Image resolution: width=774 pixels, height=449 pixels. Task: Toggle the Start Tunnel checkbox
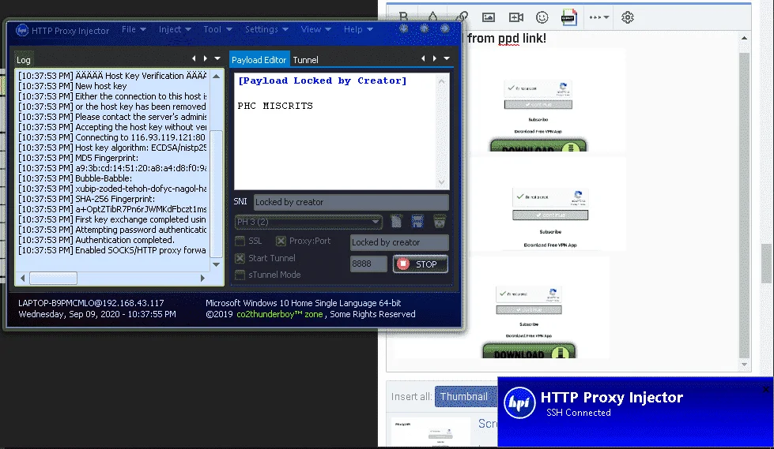tap(240, 258)
